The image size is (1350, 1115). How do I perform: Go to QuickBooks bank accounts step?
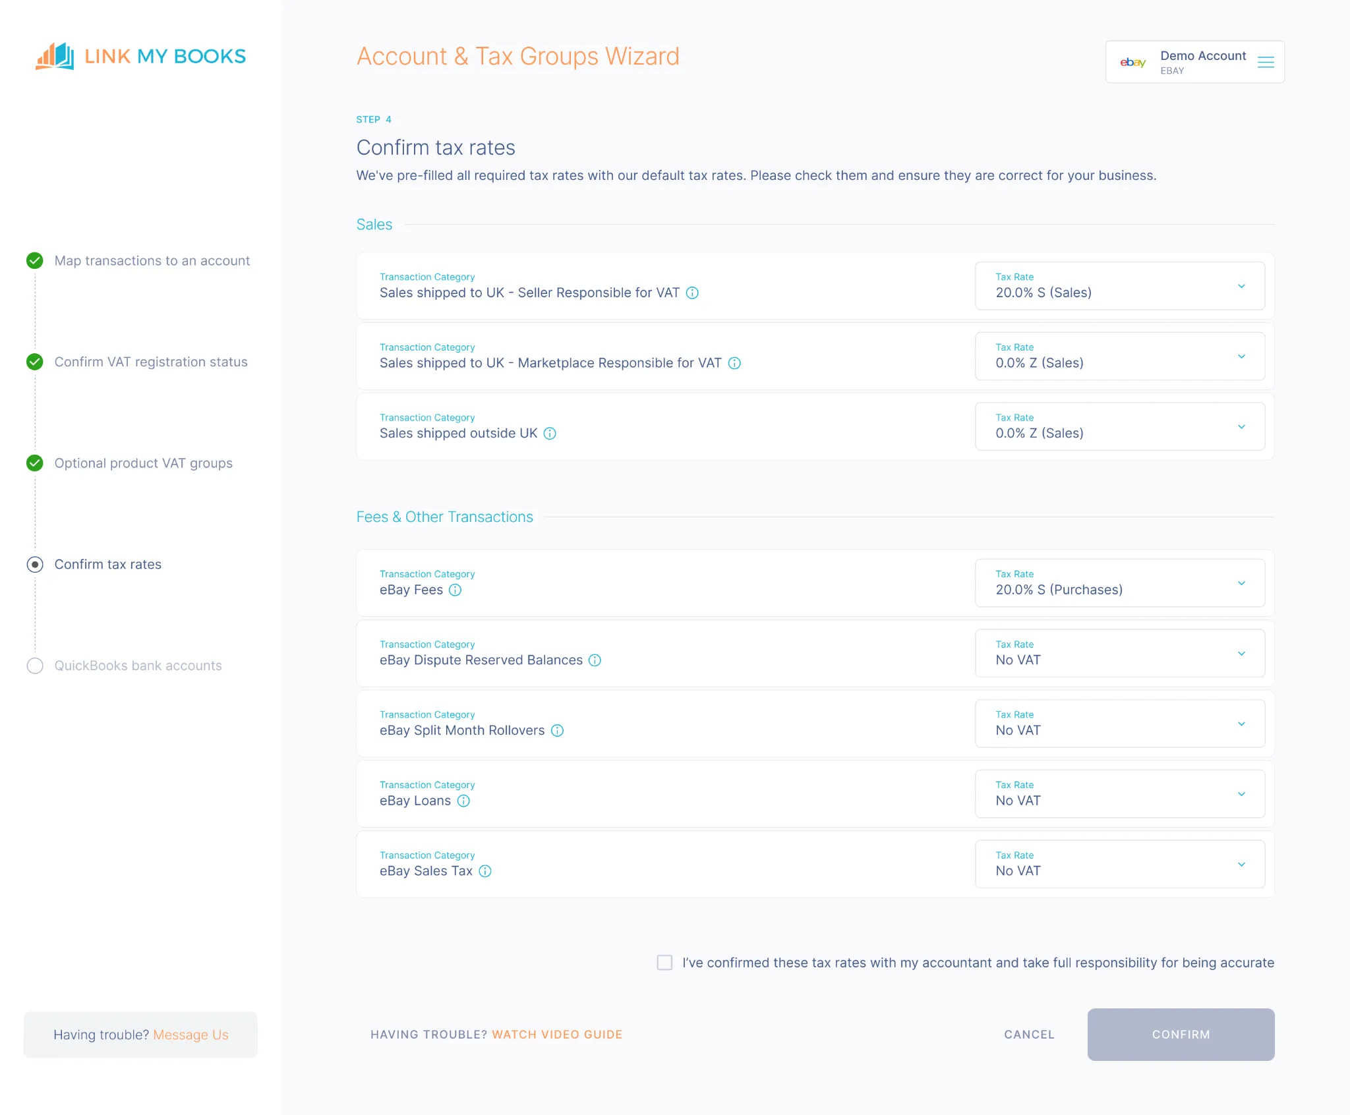(x=138, y=666)
